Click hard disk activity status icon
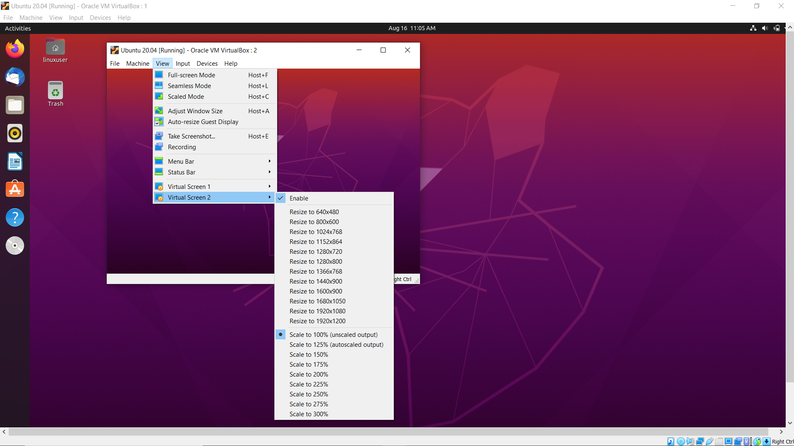794x446 pixels. coord(671,441)
